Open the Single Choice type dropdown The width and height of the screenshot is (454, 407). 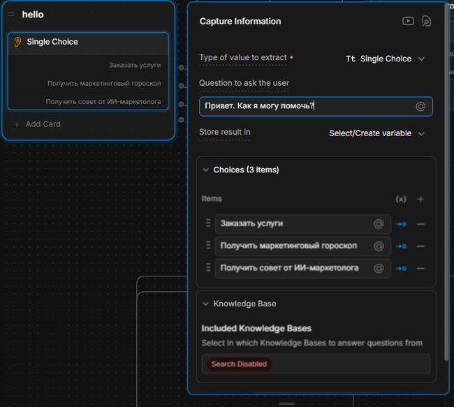386,59
